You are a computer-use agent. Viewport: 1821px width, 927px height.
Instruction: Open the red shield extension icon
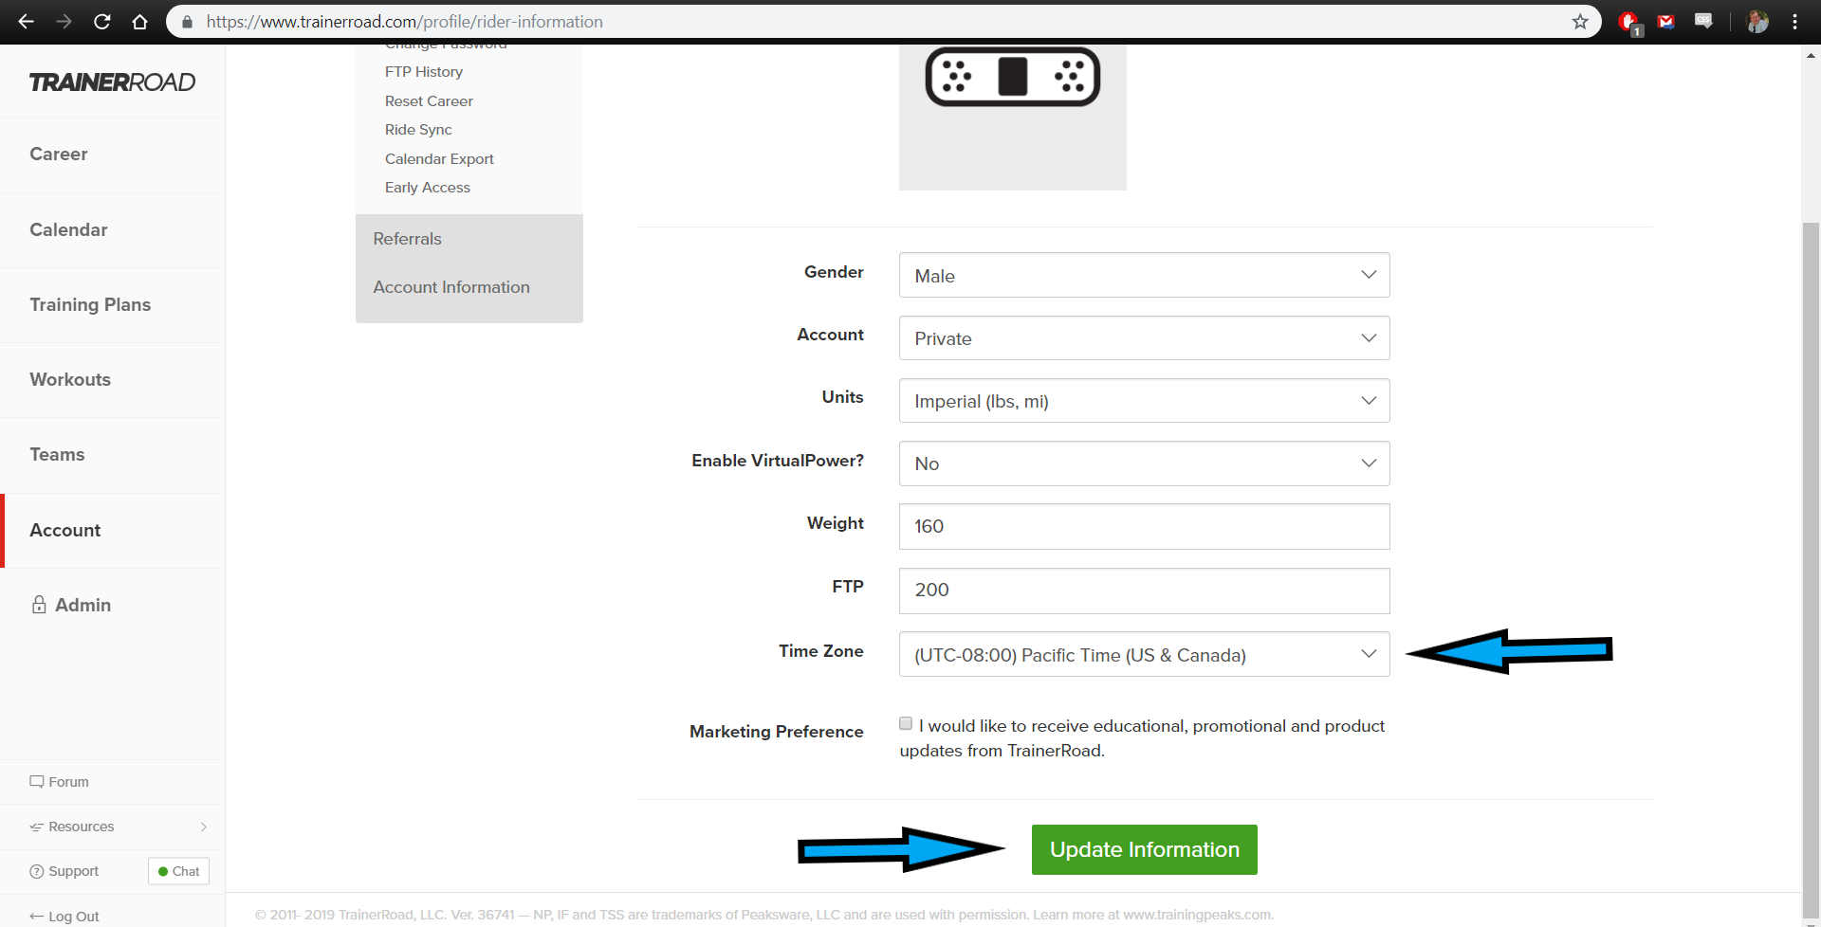[x=1628, y=22]
